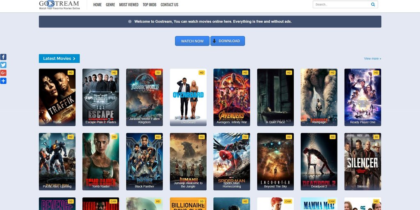Click the HD badge on Traffik poster
Viewport: 420px width, 210px height.
71,73
